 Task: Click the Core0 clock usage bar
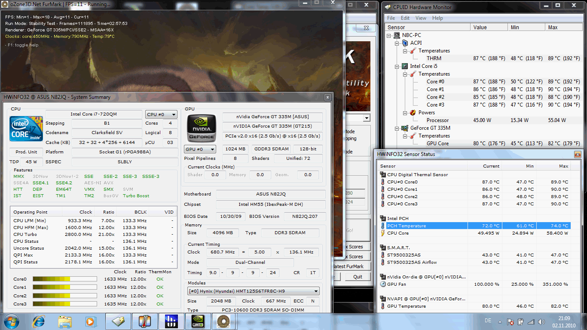[x=65, y=279]
